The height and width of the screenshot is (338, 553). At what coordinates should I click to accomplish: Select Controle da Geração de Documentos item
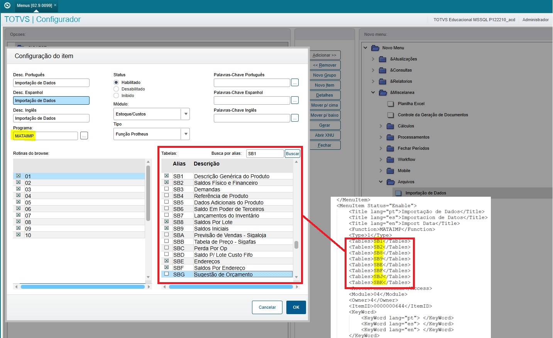[433, 115]
